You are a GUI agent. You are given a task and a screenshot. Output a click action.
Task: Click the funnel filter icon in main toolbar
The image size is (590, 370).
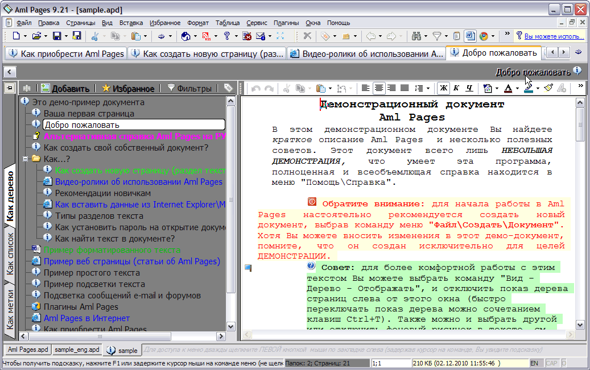pos(436,36)
